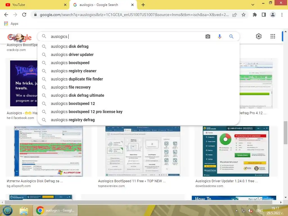
Task: Click the network tray icon
Action: [243, 211]
